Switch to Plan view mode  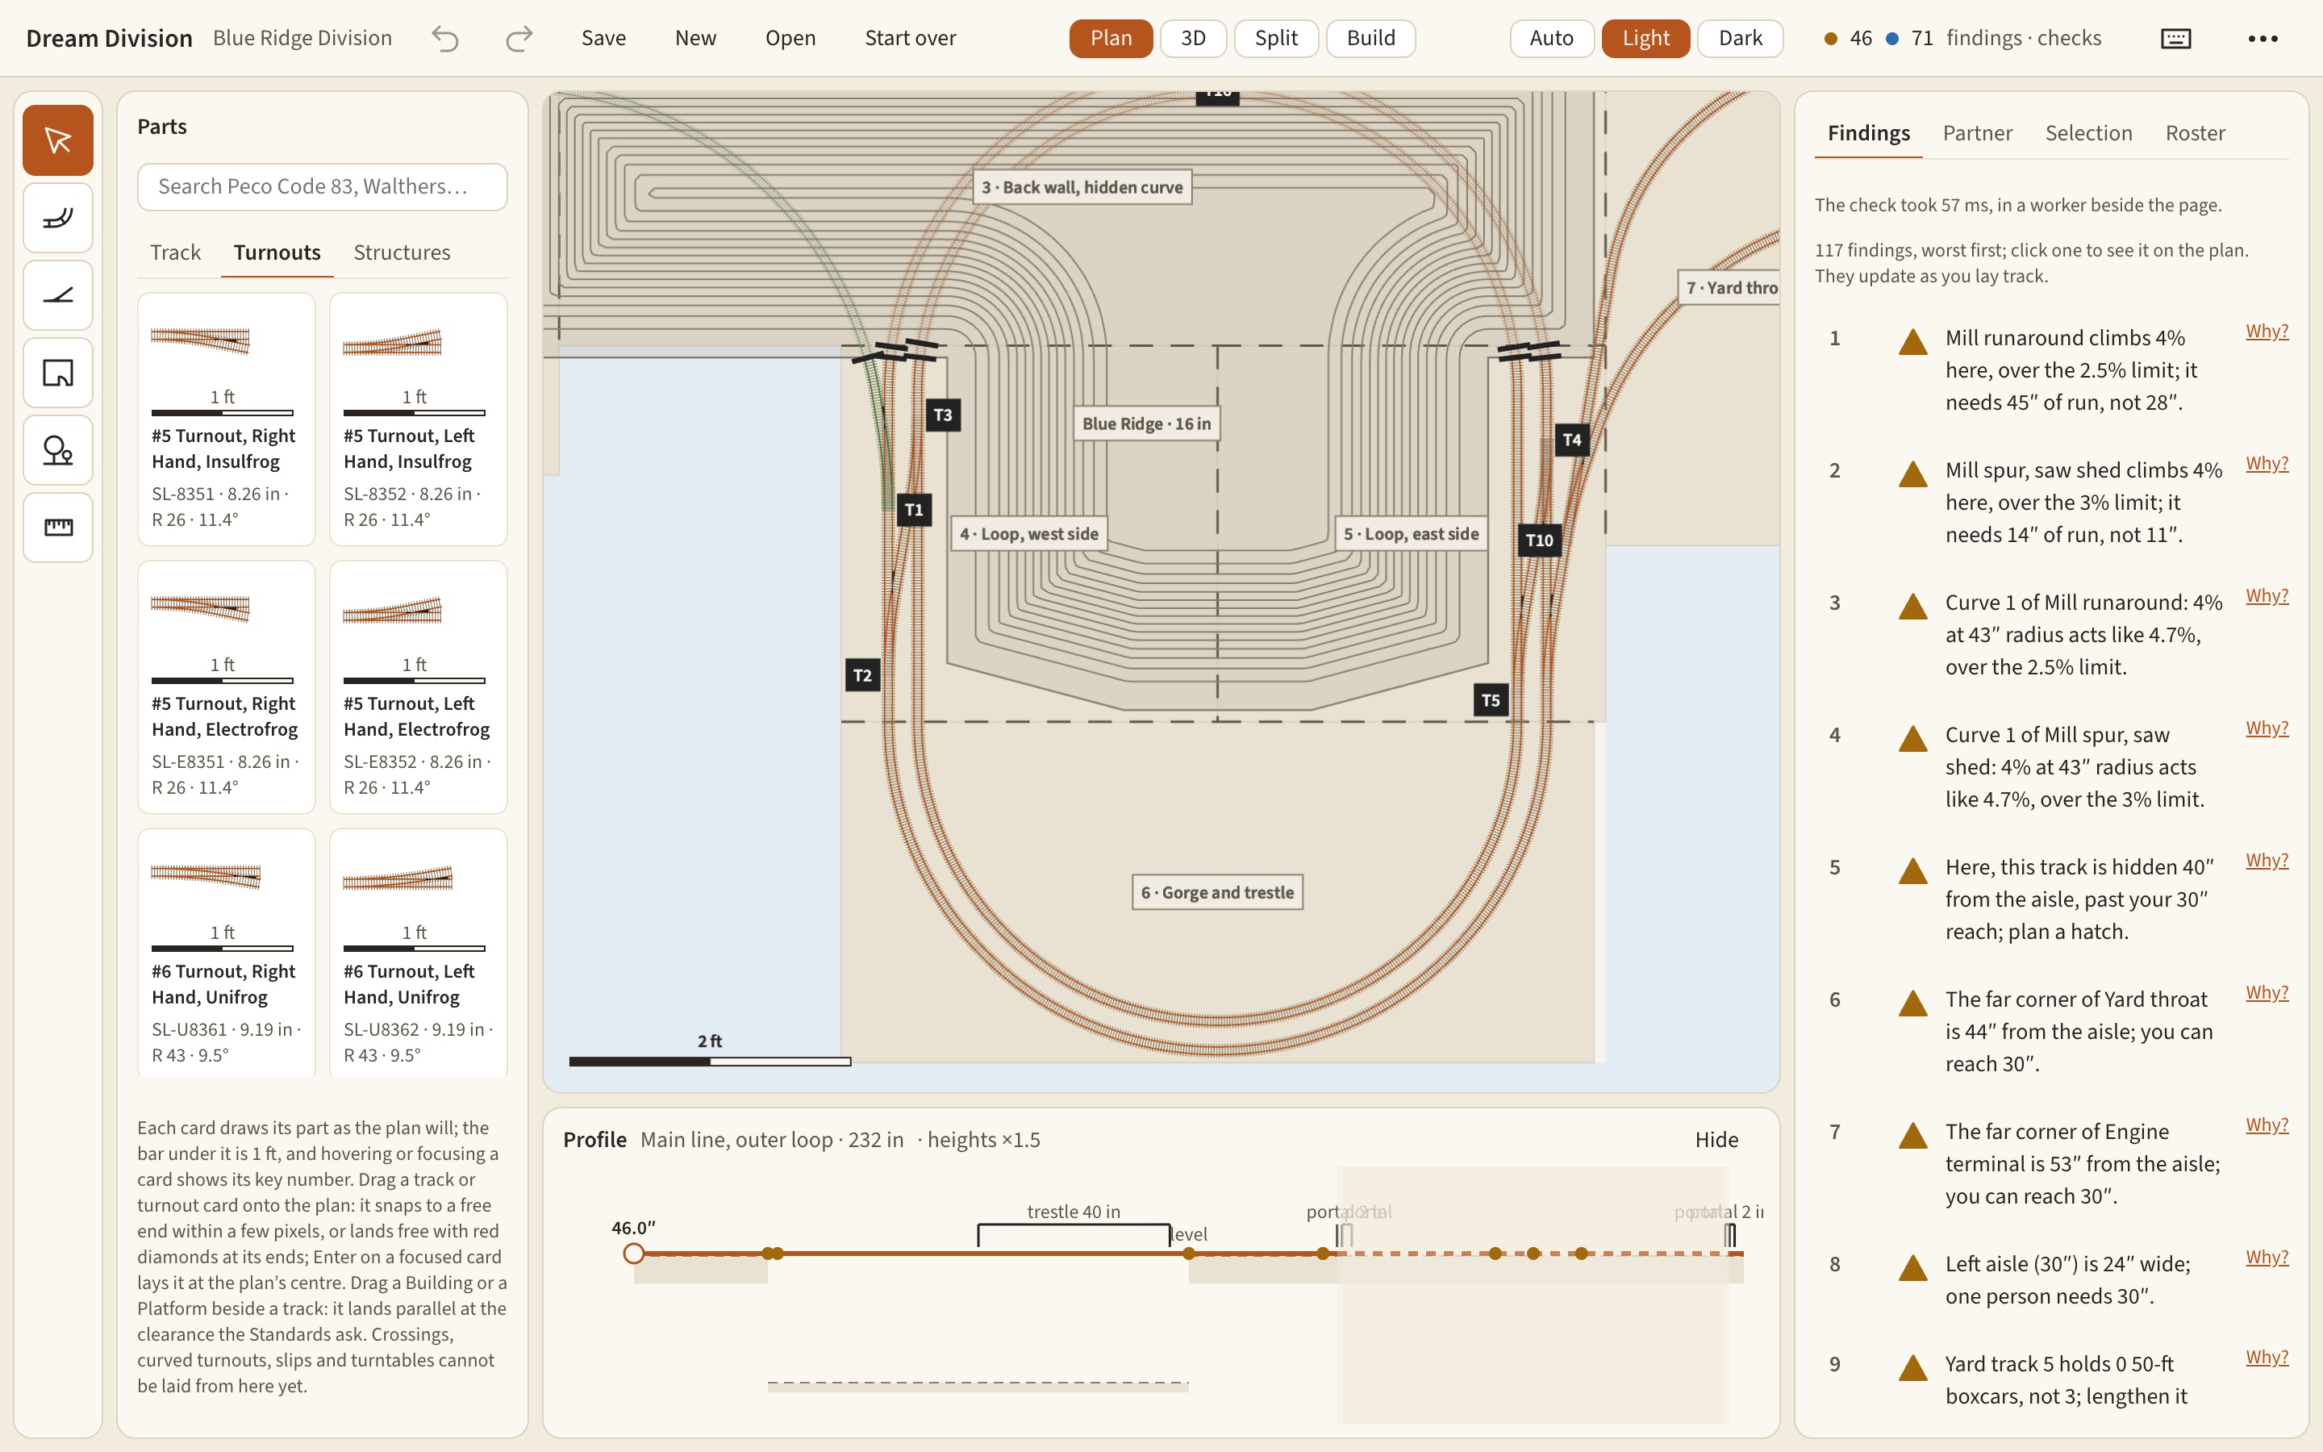coord(1111,39)
